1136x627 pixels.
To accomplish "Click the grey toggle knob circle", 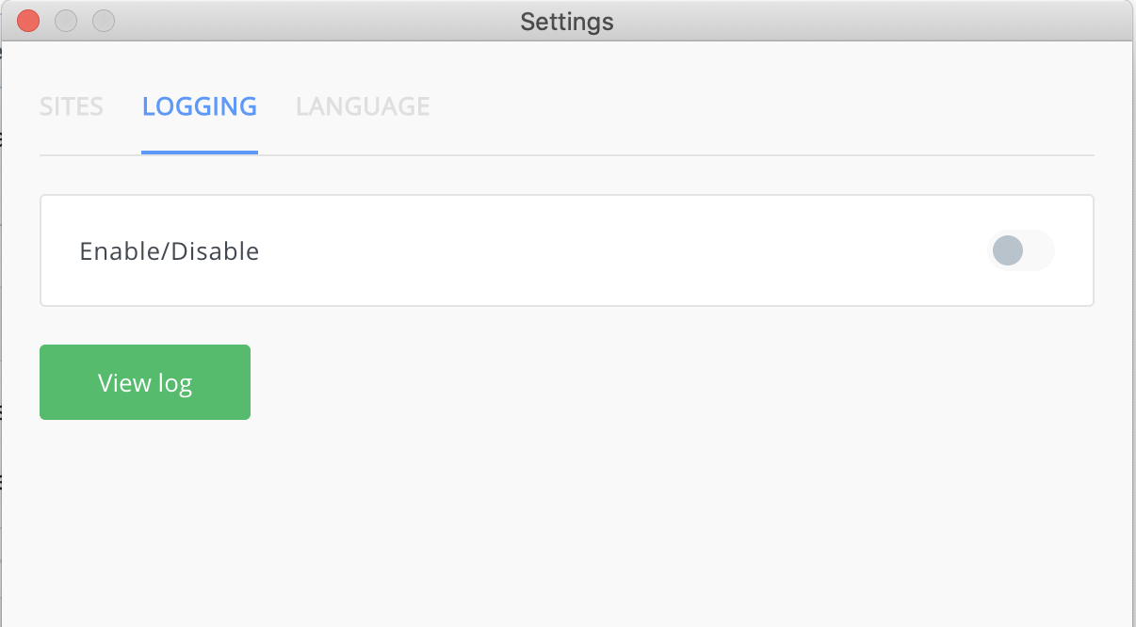I will [1007, 250].
